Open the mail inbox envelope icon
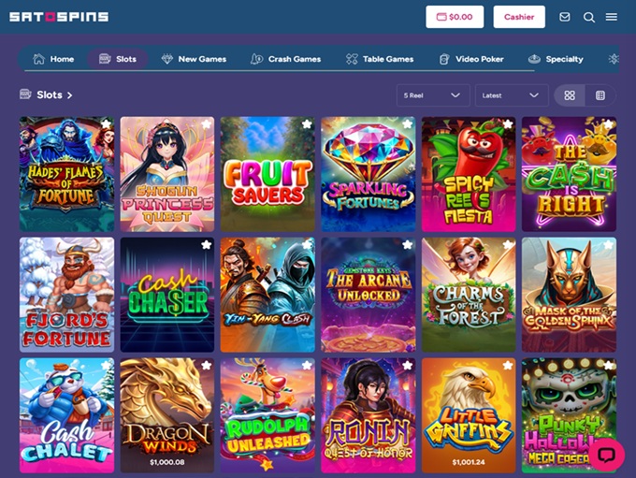The width and height of the screenshot is (636, 478). click(x=564, y=17)
